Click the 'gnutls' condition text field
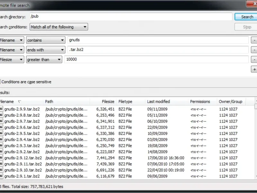The width and height of the screenshot is (257, 193). pos(158,40)
